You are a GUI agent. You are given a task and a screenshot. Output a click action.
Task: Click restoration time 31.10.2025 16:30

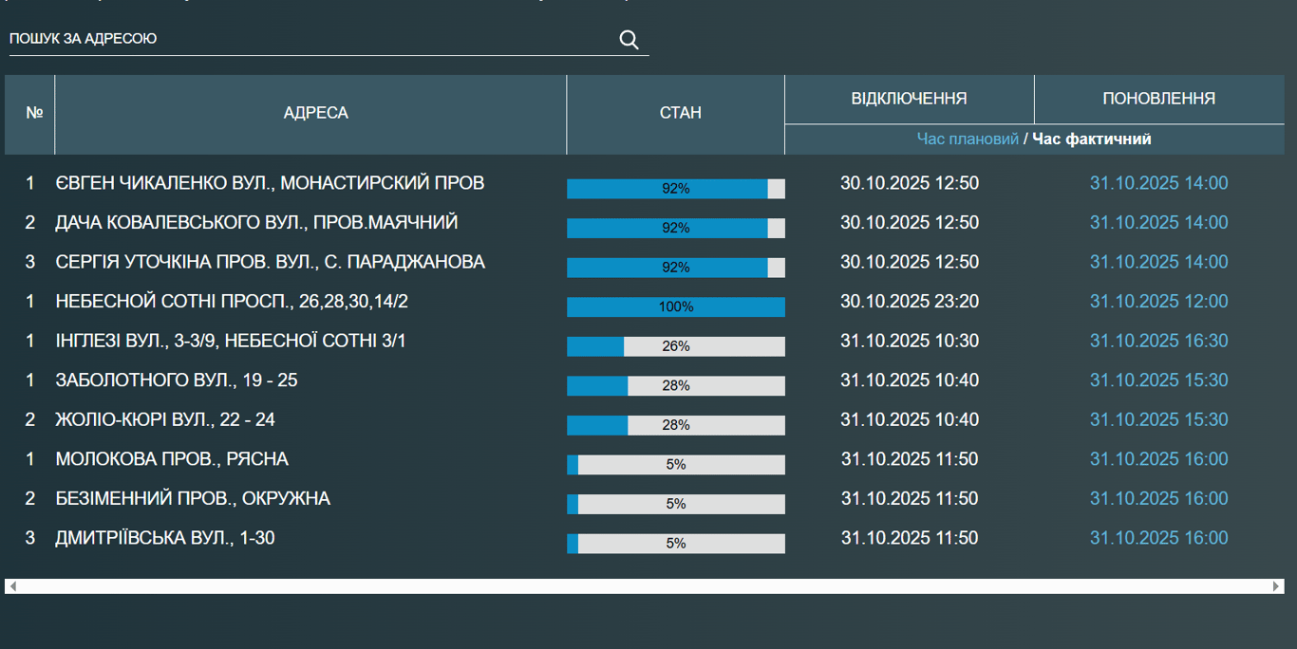coord(1158,341)
